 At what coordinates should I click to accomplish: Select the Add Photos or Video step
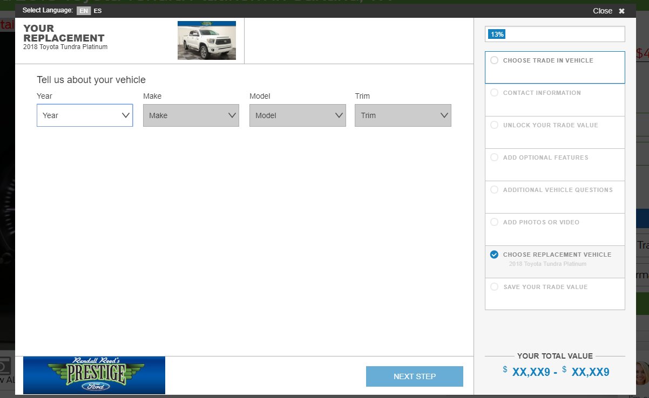(x=555, y=229)
